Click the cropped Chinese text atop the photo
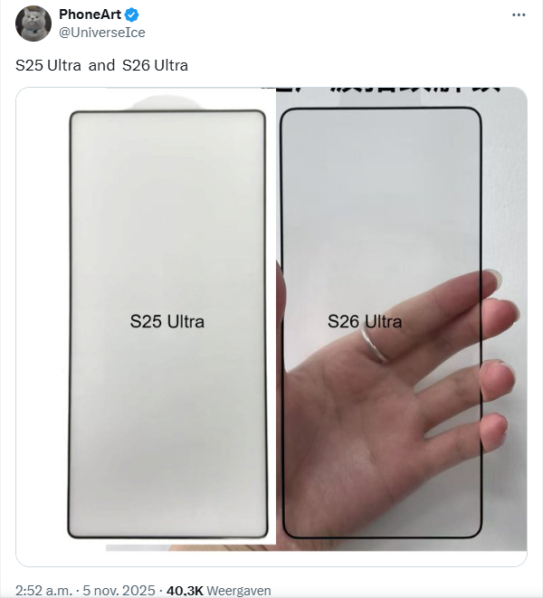Screen dimensions: 543x598 pos(382,90)
